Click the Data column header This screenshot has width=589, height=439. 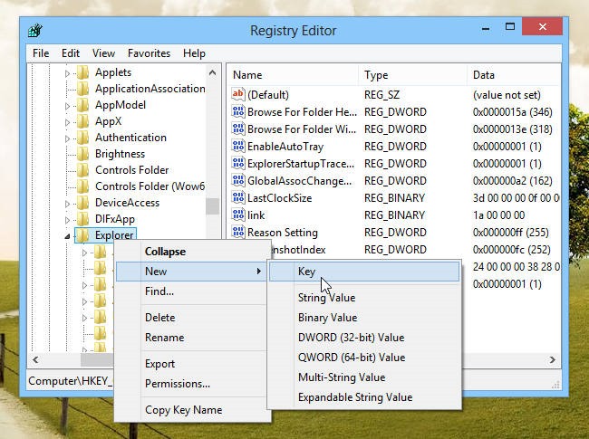click(x=514, y=75)
